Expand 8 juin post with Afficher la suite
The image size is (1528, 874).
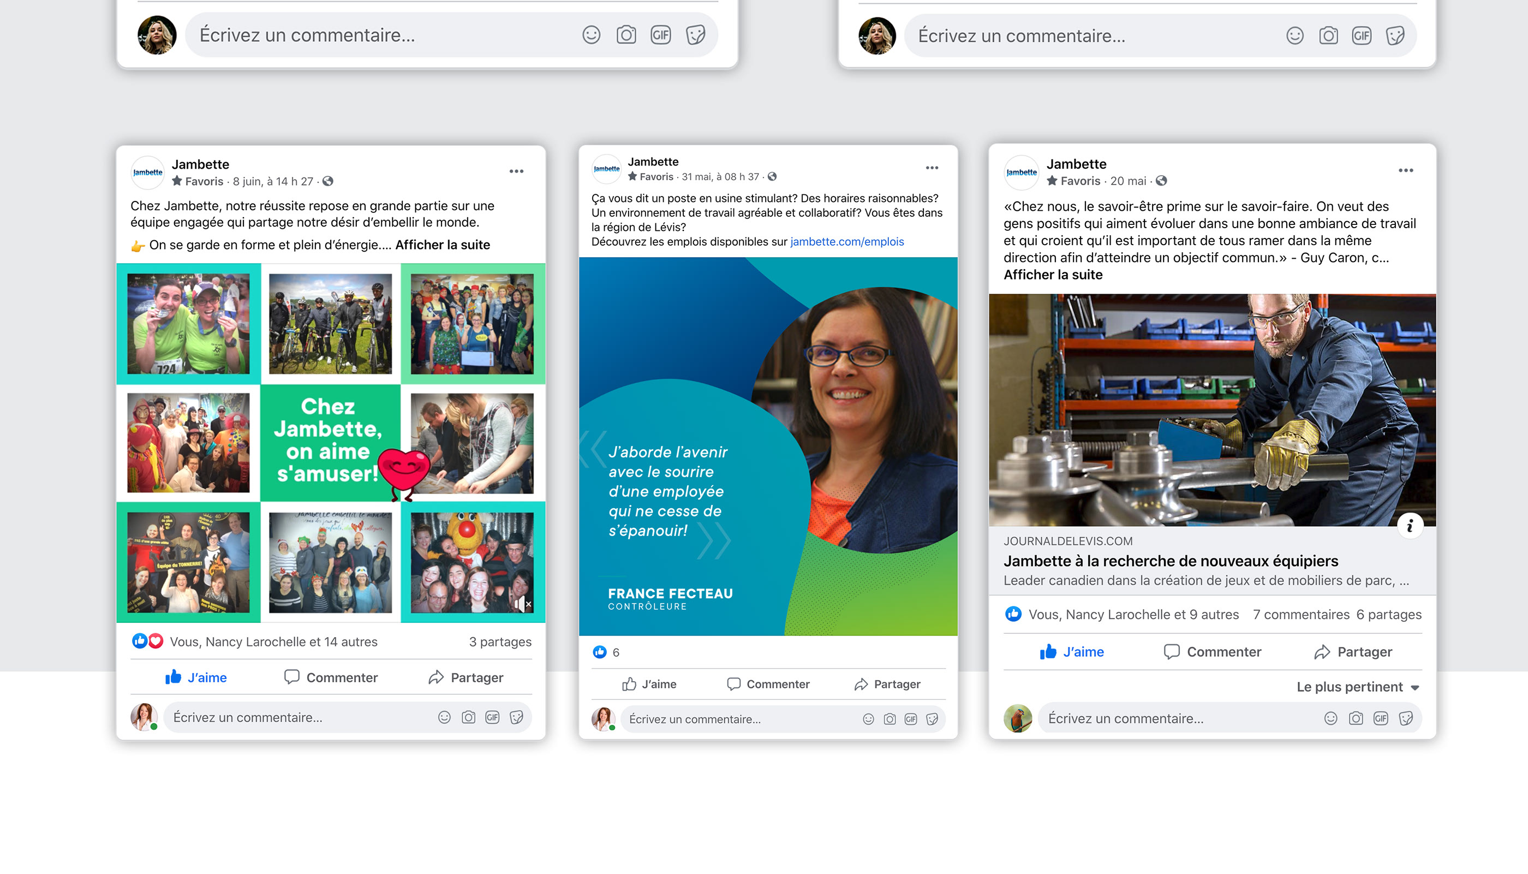pyautogui.click(x=442, y=245)
